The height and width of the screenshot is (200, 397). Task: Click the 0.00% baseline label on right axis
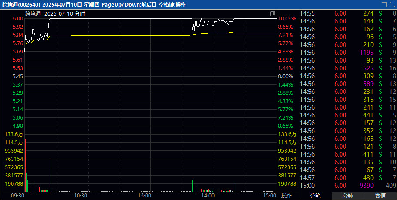coord(286,77)
